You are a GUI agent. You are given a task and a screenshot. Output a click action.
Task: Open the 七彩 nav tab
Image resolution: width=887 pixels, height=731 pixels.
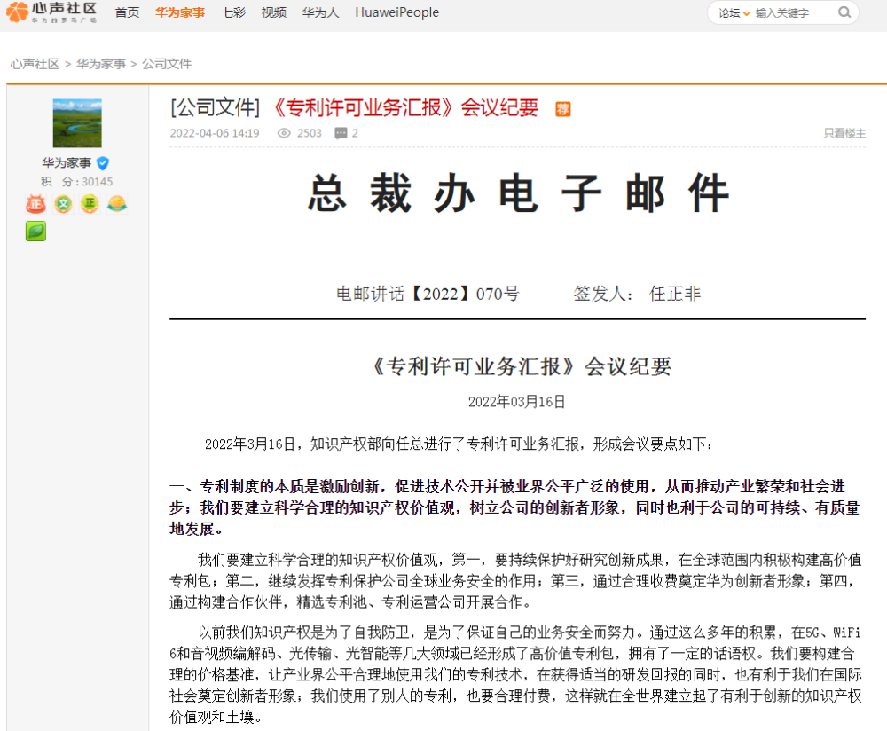[x=233, y=12]
